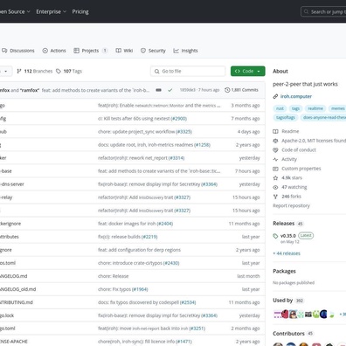The height and width of the screenshot is (346, 346).
Task: Click the Code of conduct heart icon
Action: coord(275,150)
